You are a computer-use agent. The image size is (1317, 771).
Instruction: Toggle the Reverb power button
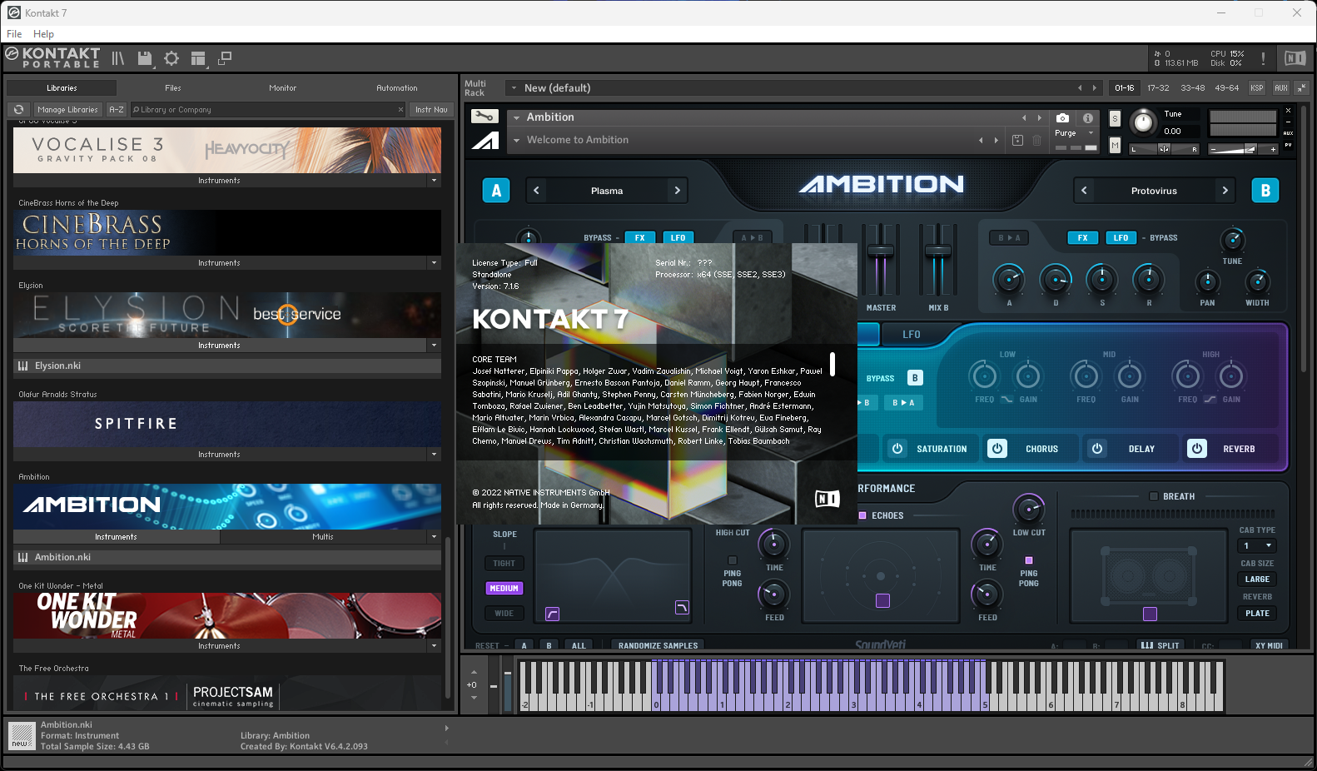[x=1197, y=449]
